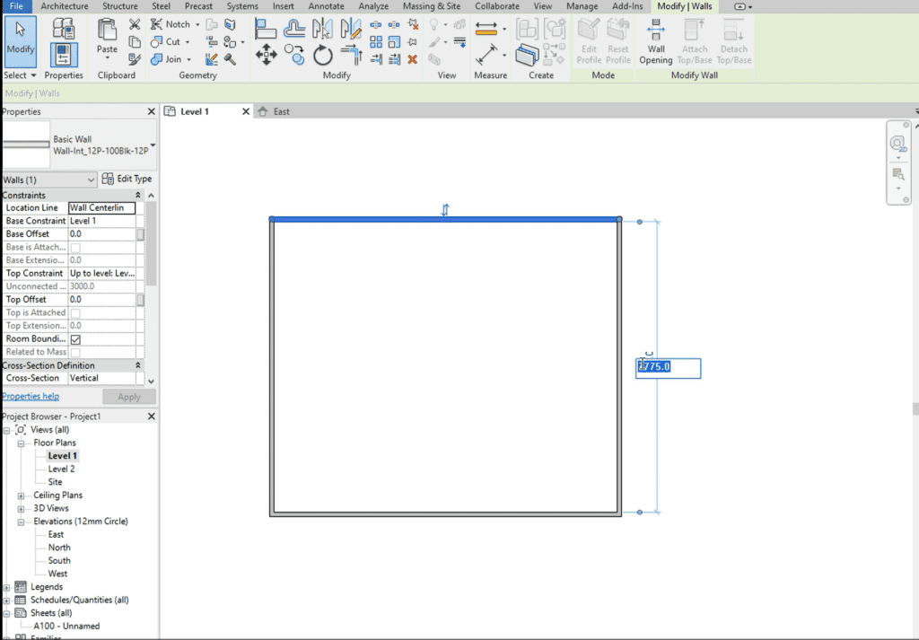Click the red Delete X icon

click(x=413, y=59)
